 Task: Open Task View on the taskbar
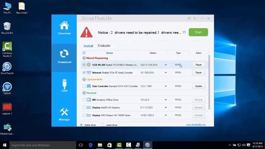point(81,145)
